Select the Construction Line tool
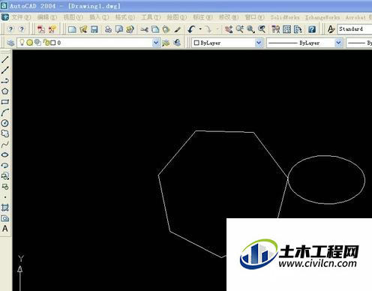Image resolution: width=372 pixels, height=291 pixels. (x=5, y=70)
